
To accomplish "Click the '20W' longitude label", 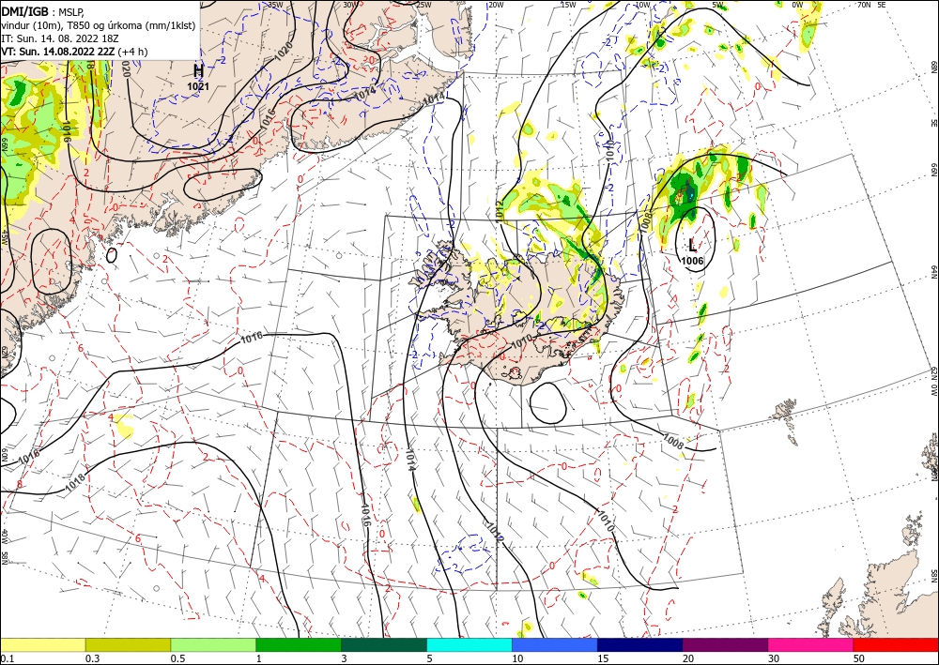I will coord(495,5).
